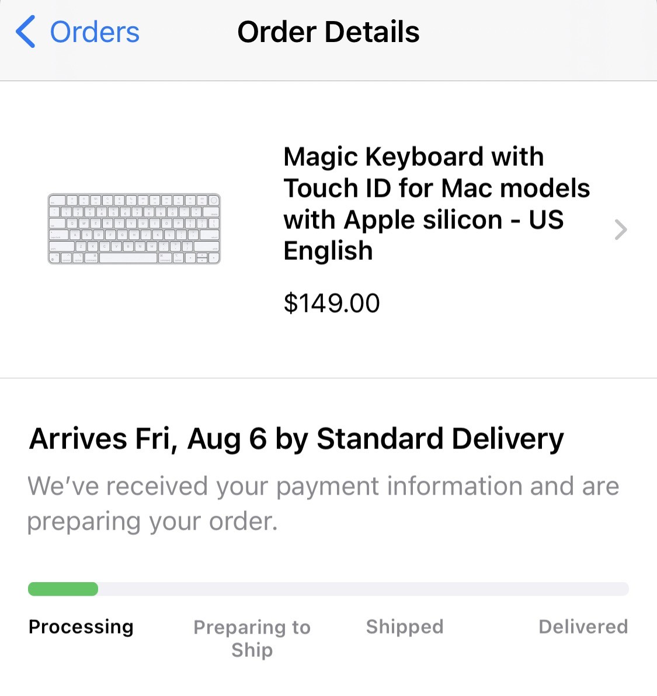Expand product details with the right chevron

621,229
